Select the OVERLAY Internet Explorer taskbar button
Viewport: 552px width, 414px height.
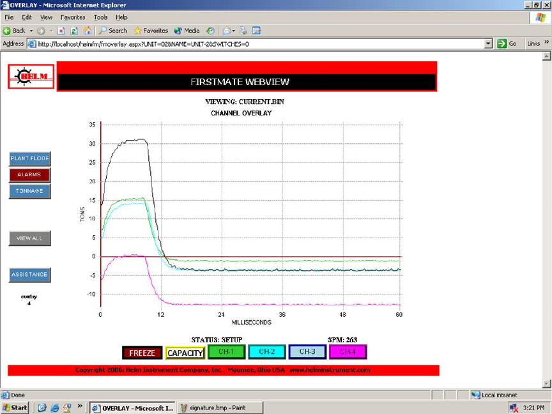point(133,408)
